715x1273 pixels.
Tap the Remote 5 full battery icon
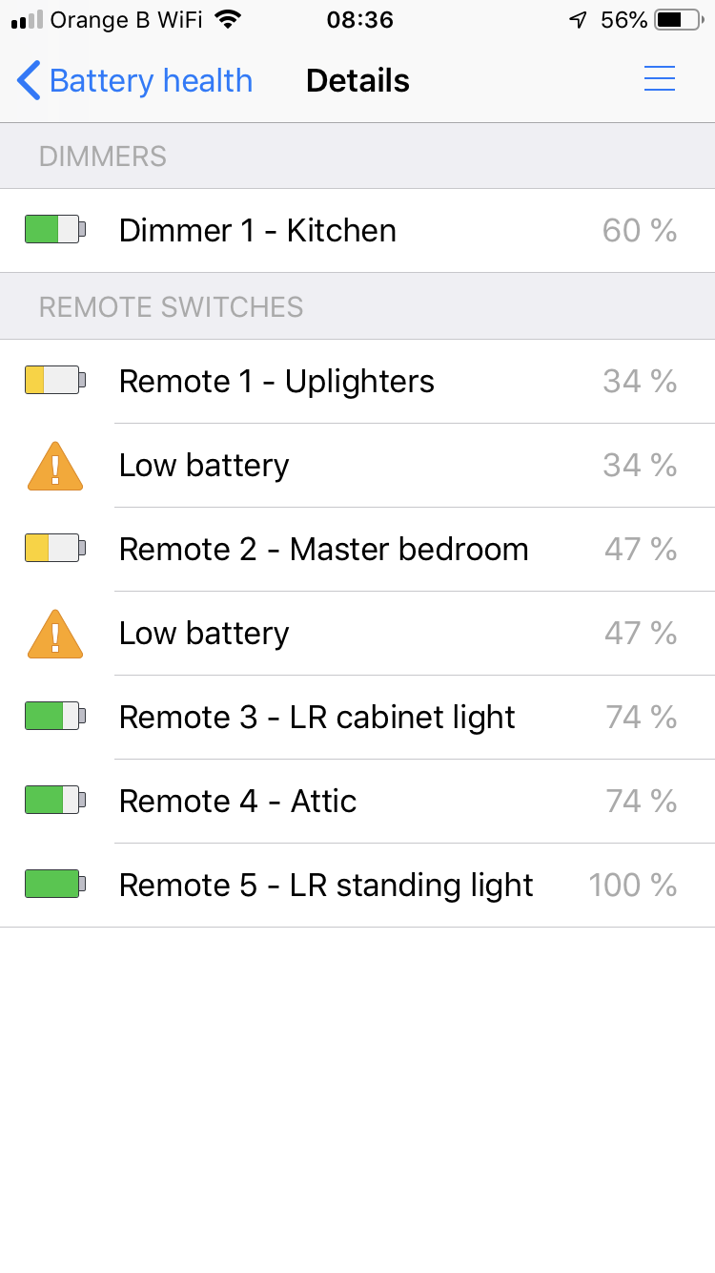pyautogui.click(x=55, y=885)
